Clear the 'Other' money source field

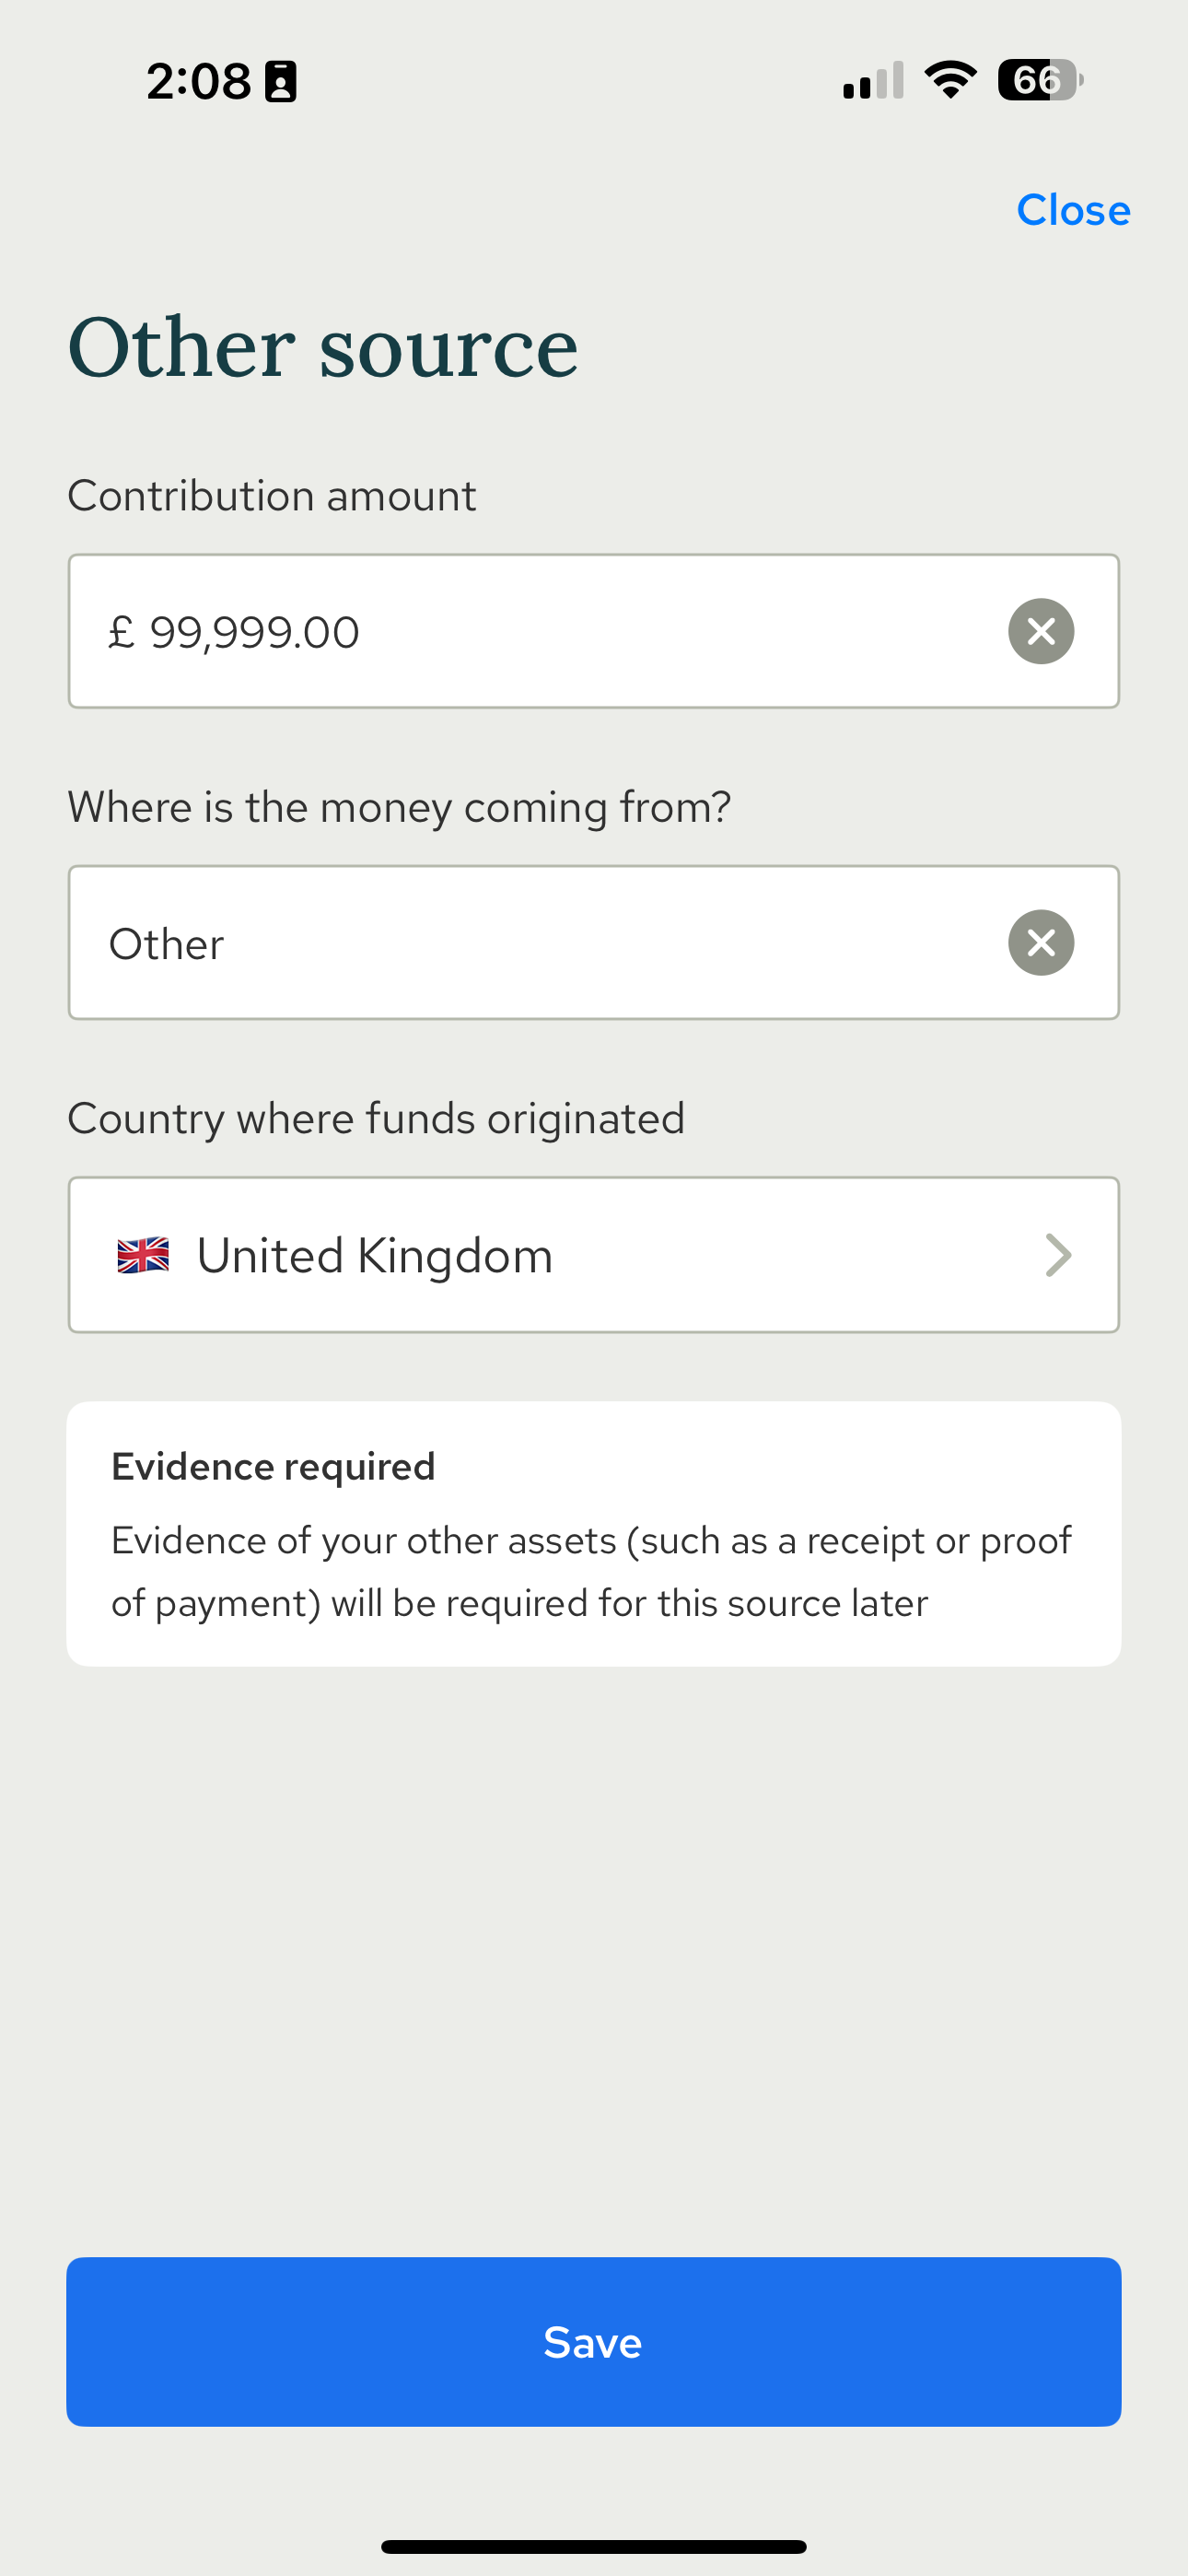click(x=1041, y=943)
